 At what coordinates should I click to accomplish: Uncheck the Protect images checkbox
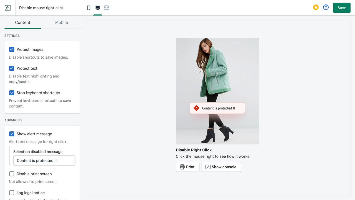12,49
